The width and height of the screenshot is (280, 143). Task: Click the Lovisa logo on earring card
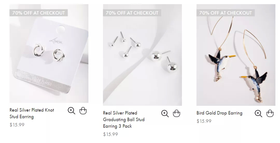pos(56,41)
